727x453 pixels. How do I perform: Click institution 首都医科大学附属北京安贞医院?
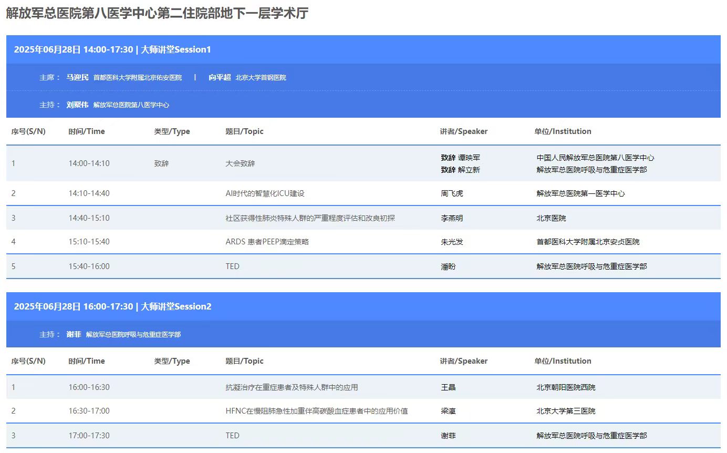(x=588, y=242)
